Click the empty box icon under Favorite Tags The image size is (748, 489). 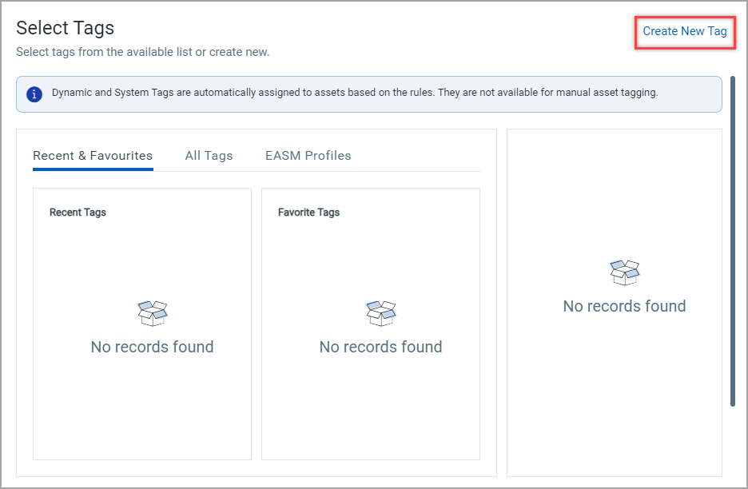[x=380, y=312]
